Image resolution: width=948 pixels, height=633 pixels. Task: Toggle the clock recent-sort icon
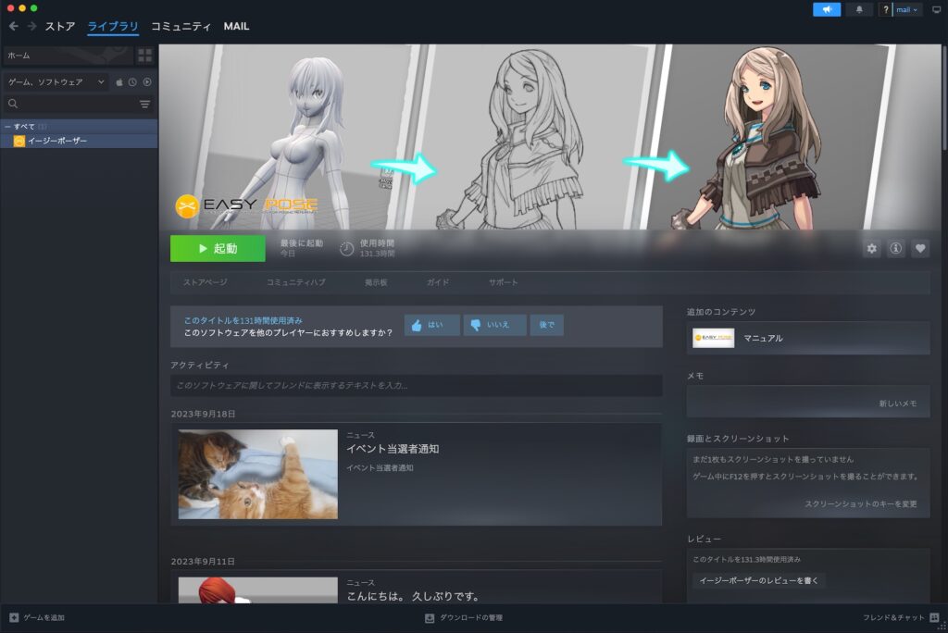(x=132, y=82)
